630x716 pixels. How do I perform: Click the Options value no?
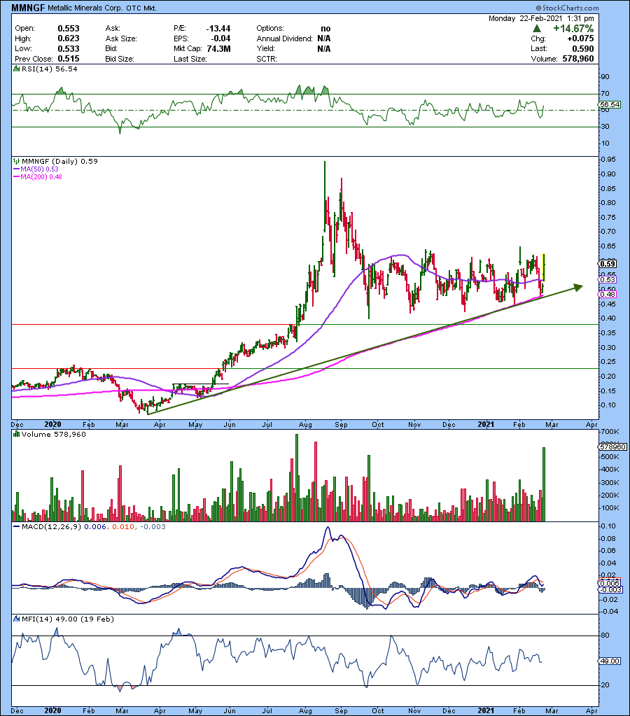point(325,28)
